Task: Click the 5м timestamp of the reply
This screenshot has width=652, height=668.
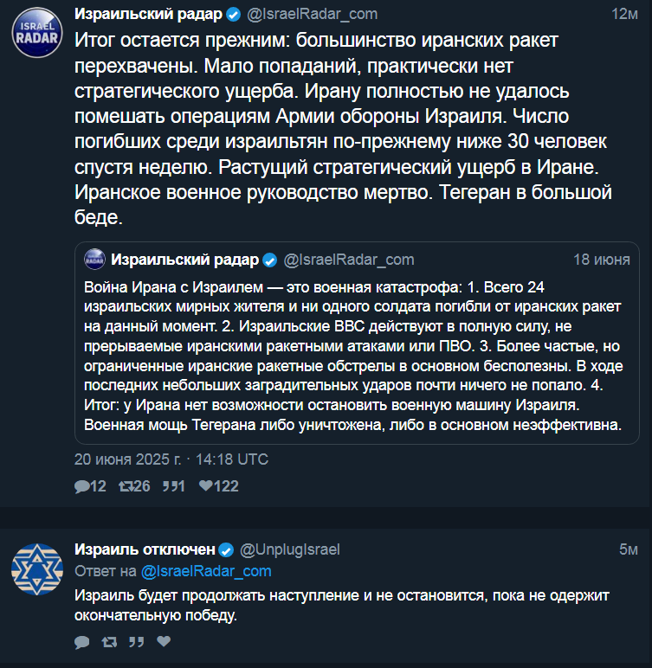Action: click(x=629, y=549)
